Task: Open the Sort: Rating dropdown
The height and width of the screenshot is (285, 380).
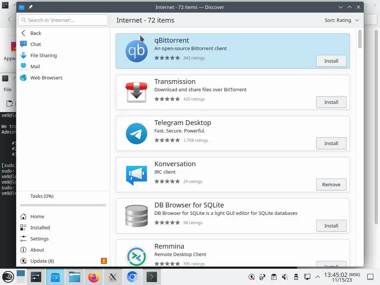Action: tap(342, 20)
